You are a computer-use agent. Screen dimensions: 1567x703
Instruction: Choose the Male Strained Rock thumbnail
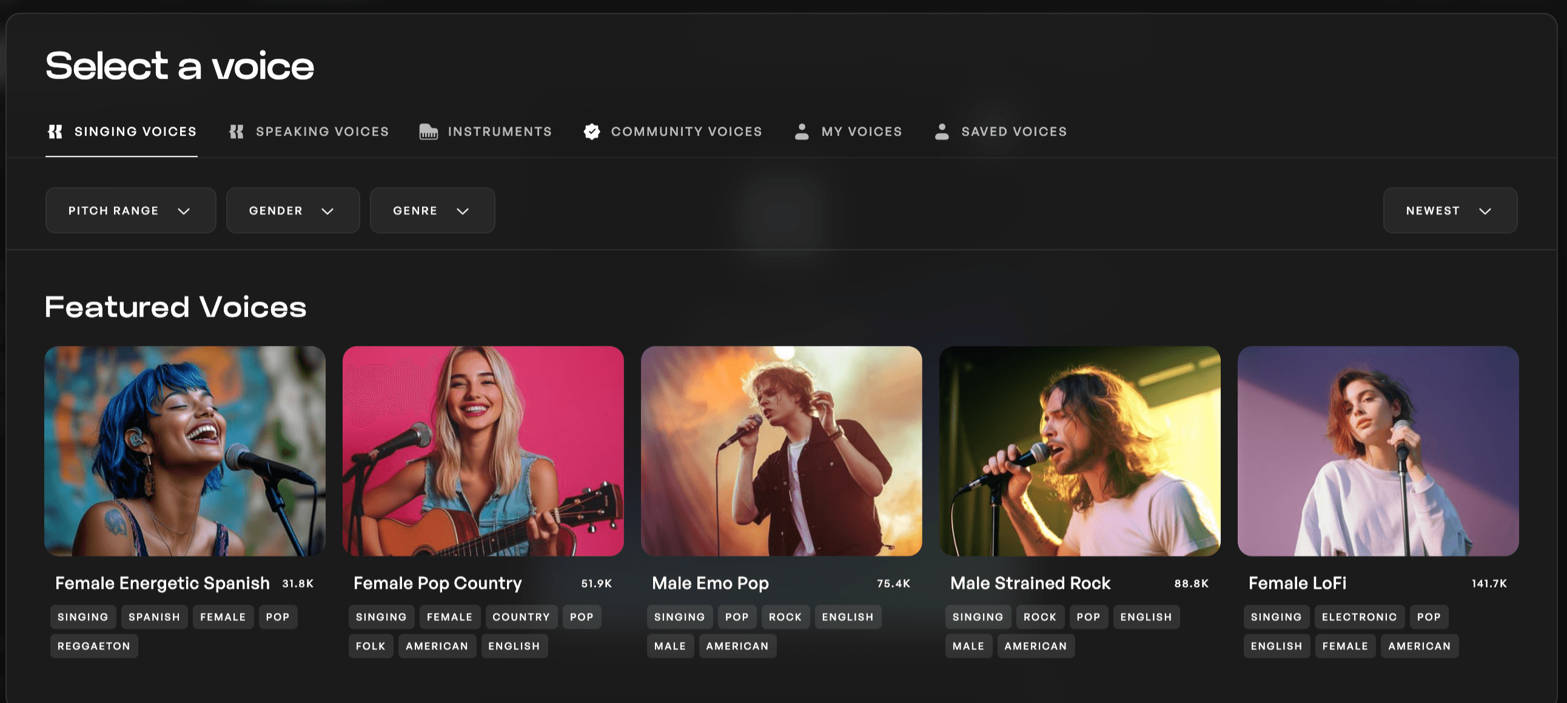1080,451
